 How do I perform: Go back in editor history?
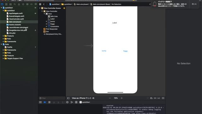pyautogui.click(x=44, y=4)
